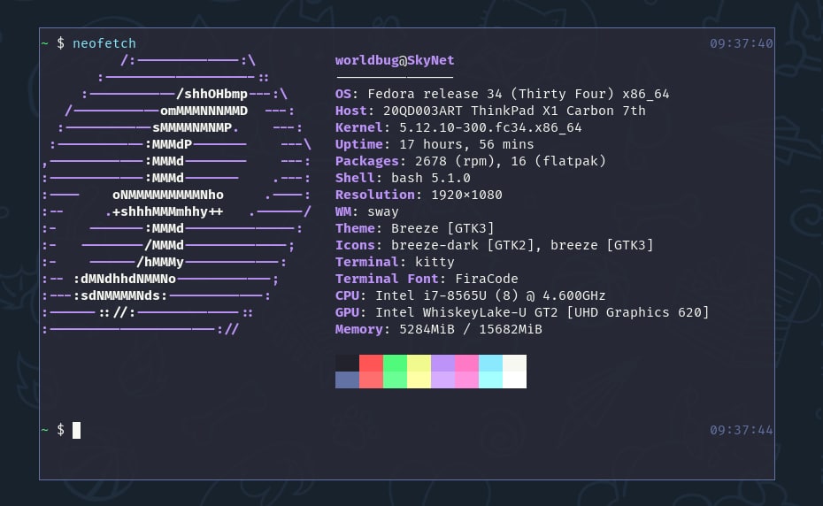Click the worldbug@SkyNet title
823x506 pixels.
click(x=395, y=60)
